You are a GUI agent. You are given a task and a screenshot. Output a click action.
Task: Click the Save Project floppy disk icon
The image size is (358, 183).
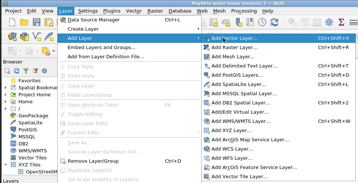[x=37, y=23]
